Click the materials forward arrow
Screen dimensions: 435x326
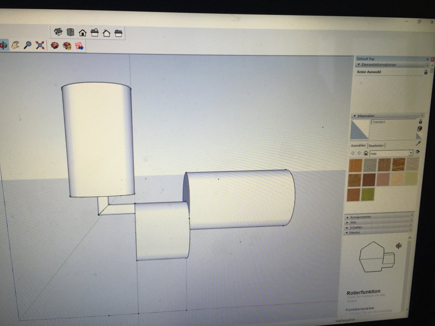pyautogui.click(x=359, y=153)
